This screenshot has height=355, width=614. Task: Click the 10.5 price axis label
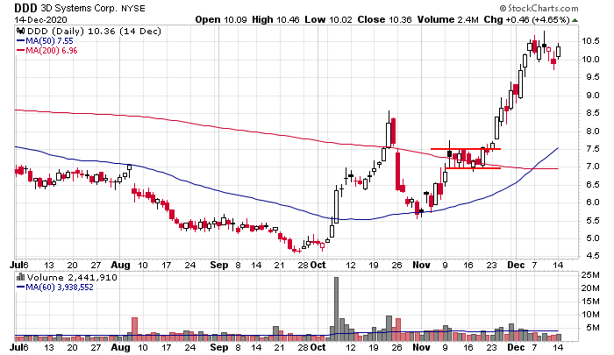pos(590,41)
